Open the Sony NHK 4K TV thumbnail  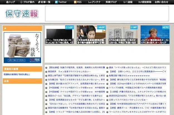tap(59, 35)
